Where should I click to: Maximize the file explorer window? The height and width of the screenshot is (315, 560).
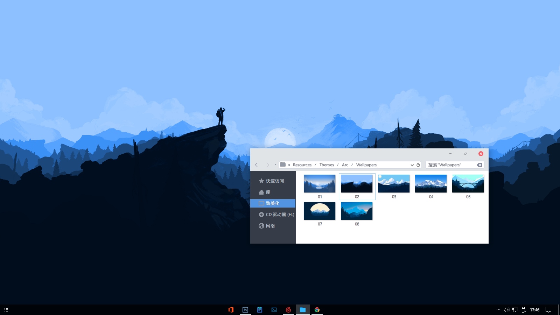[x=465, y=154]
